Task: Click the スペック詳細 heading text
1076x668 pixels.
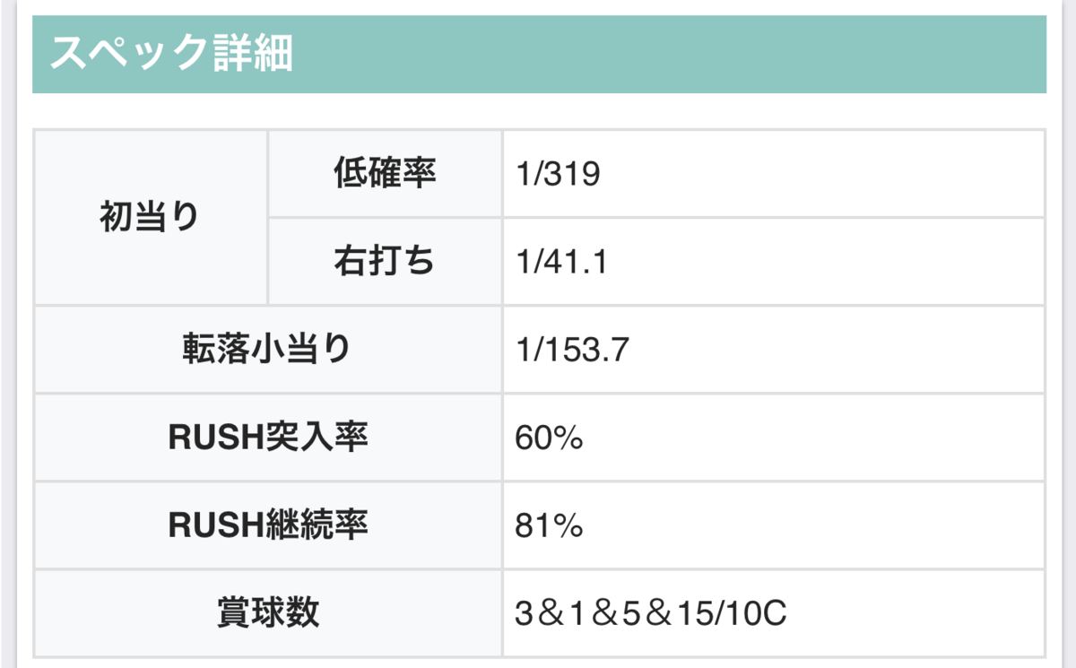Action: (x=170, y=55)
